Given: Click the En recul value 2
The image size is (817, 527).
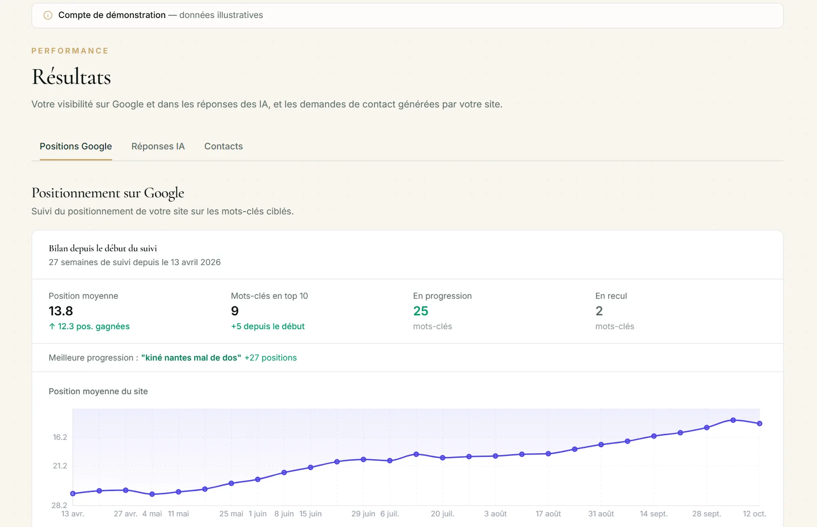Looking at the screenshot, I should pos(599,311).
